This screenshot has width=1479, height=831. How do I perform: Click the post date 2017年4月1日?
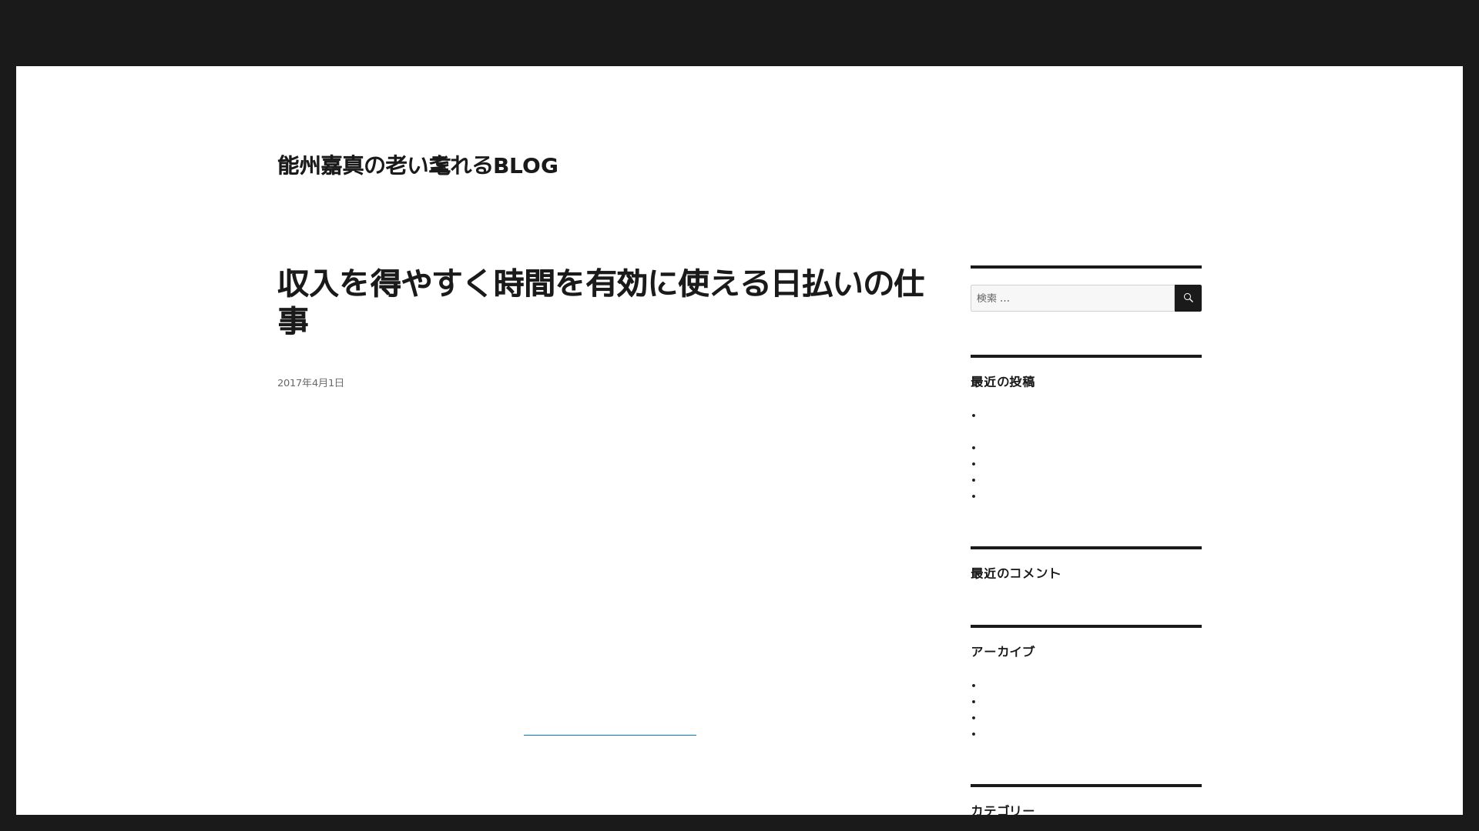tap(310, 382)
